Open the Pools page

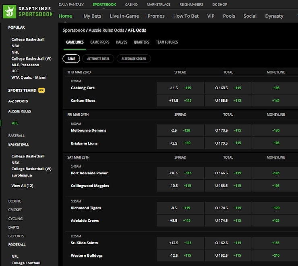click(229, 16)
